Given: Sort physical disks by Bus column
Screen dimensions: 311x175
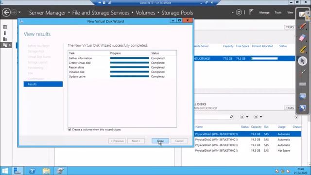Looking at the screenshot, I should pos(266,127).
